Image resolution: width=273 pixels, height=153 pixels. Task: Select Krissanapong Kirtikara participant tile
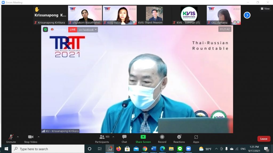pos(50,15)
